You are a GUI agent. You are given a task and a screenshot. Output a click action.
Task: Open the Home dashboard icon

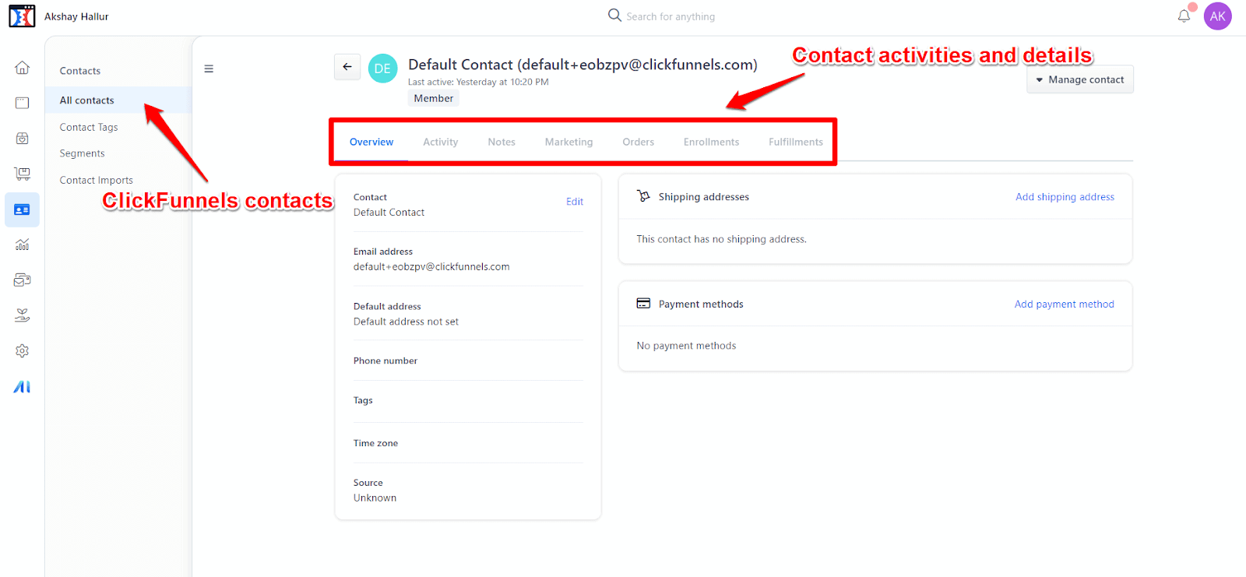click(x=22, y=67)
